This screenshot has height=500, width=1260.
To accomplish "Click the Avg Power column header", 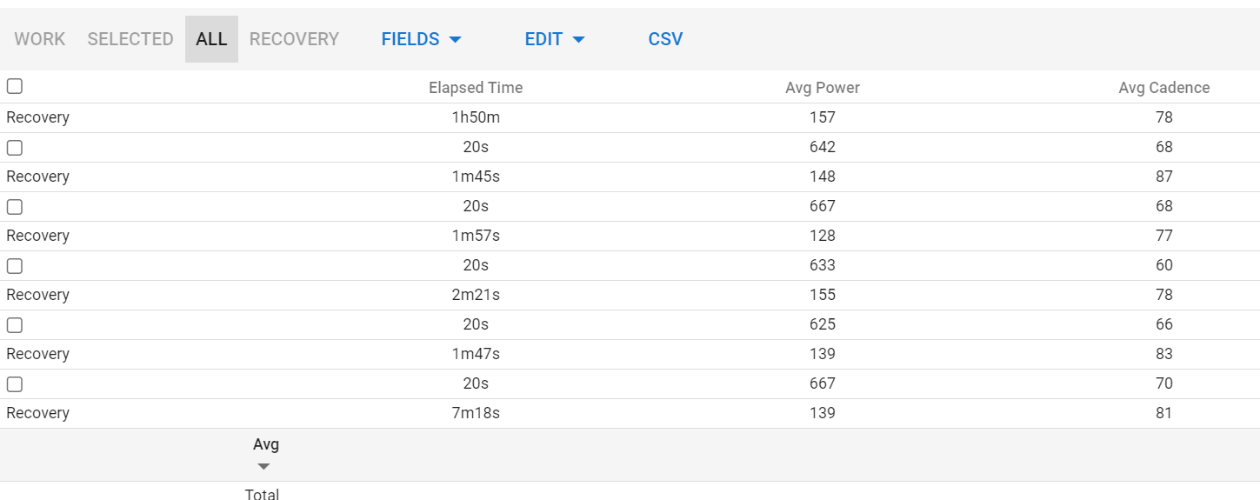I will tap(822, 88).
